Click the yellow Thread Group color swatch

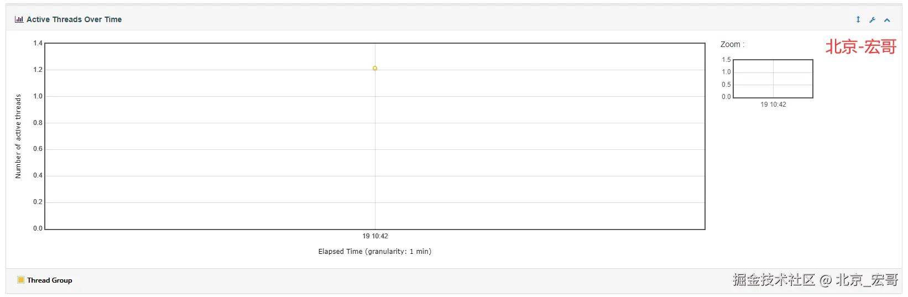click(x=21, y=280)
